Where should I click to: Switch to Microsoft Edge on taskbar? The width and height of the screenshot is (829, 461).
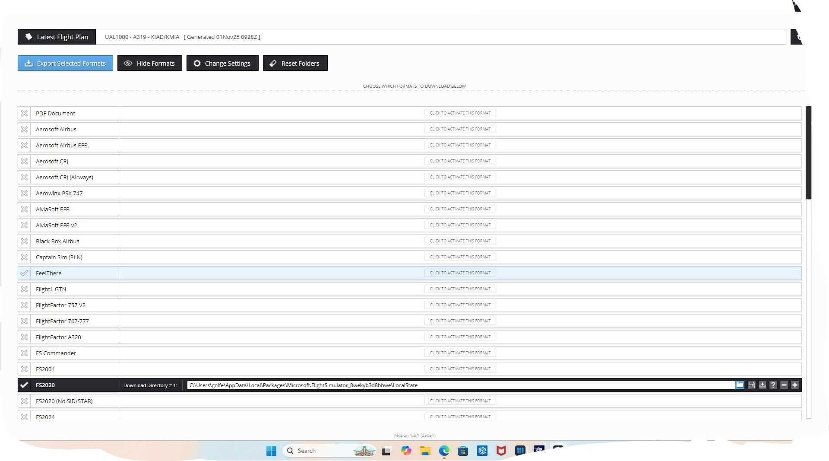[444, 451]
